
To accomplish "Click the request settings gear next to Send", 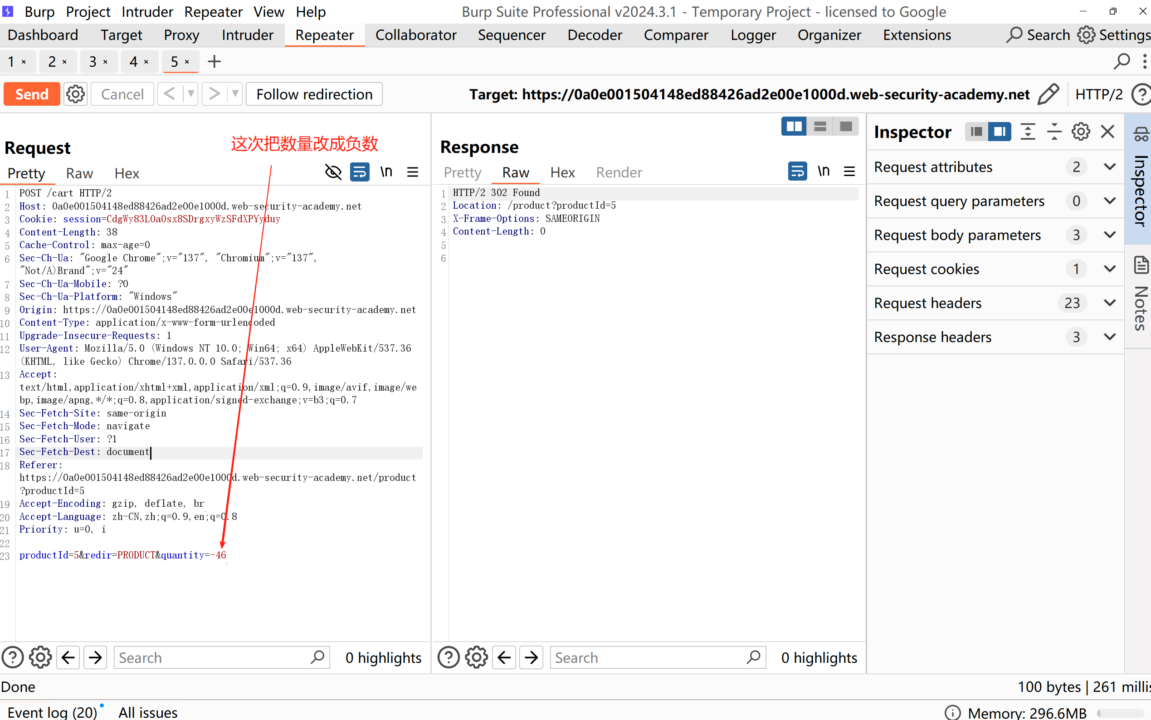I will 75,94.
